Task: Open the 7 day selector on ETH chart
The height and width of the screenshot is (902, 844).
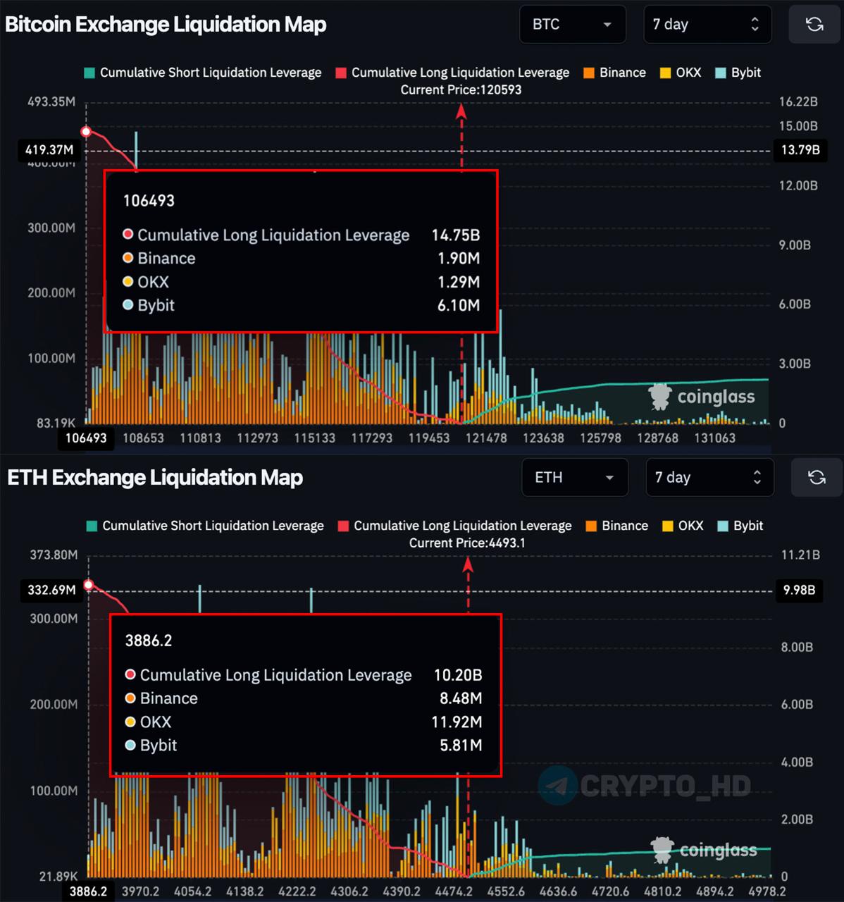Action: [x=709, y=478]
